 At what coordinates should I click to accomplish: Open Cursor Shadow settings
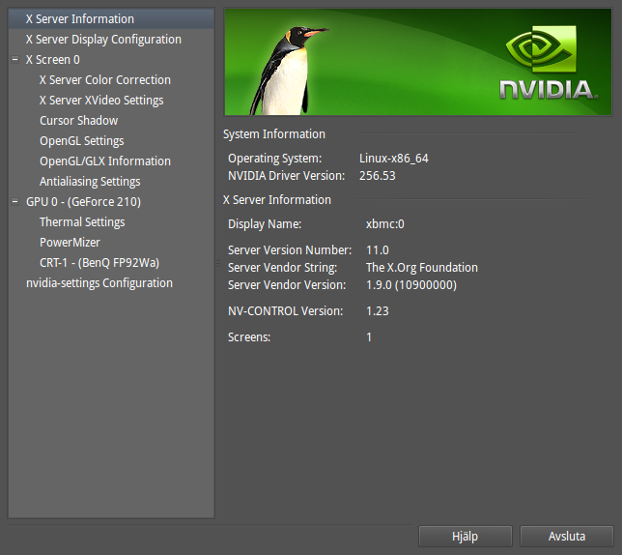(x=78, y=120)
